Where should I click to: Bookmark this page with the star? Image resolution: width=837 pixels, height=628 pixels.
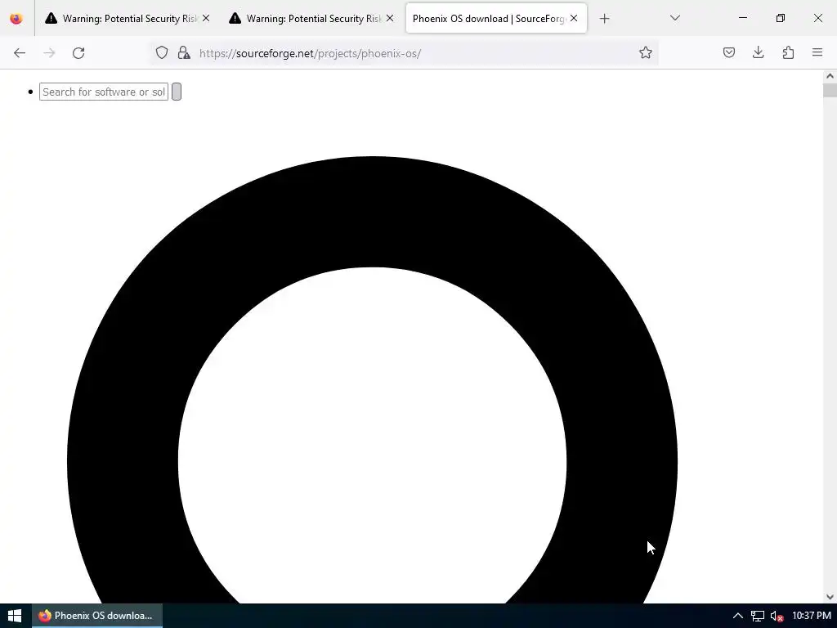(646, 52)
